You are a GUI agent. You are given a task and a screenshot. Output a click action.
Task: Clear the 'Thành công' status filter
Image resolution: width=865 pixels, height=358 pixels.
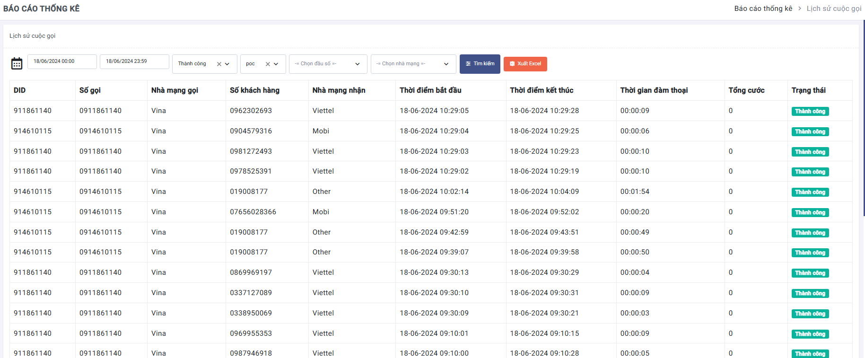point(219,64)
